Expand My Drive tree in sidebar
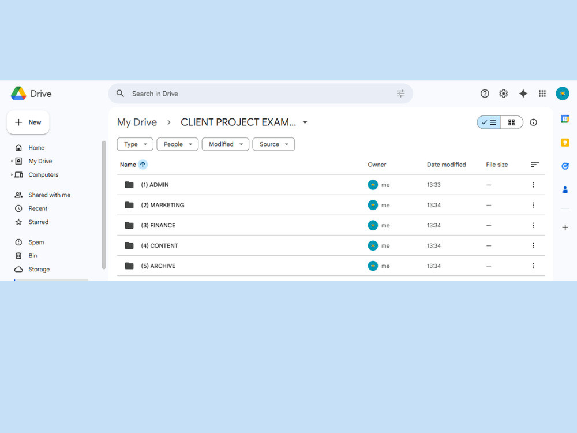Screen dimensions: 577x433 (x=12, y=161)
